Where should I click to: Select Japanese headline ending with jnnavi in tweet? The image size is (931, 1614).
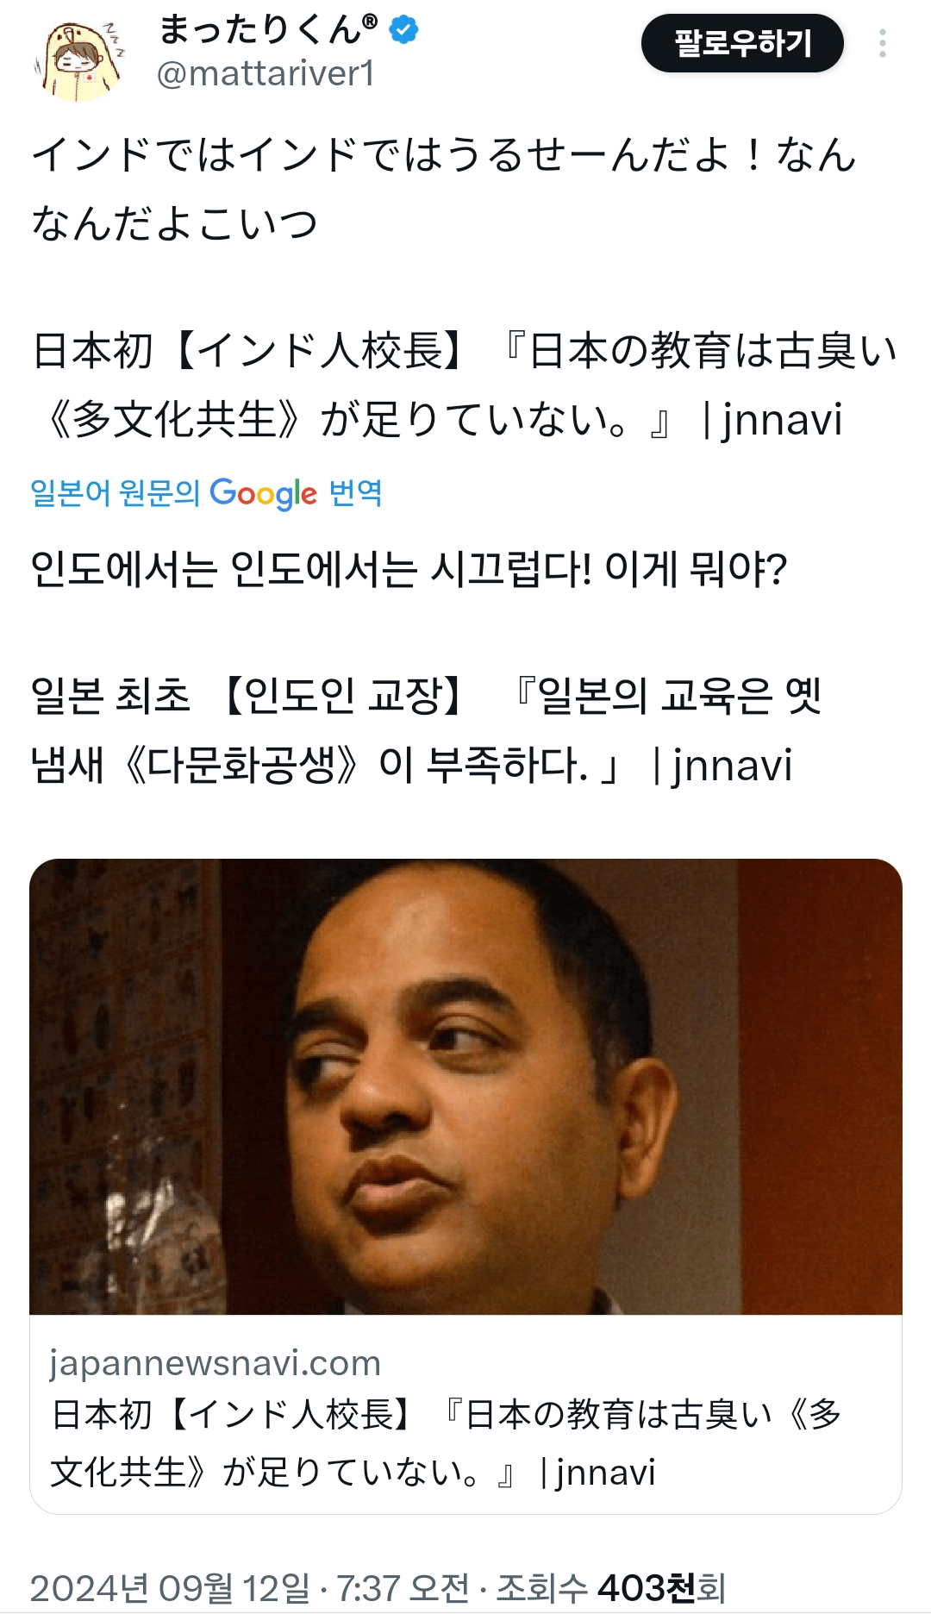pyautogui.click(x=464, y=385)
